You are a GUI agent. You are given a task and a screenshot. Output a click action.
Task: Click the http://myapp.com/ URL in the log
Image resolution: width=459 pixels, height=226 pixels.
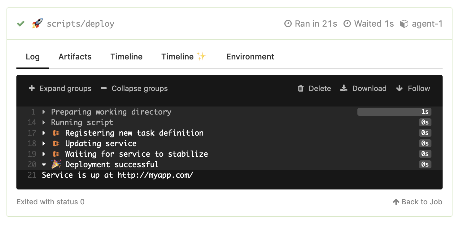(x=155, y=175)
